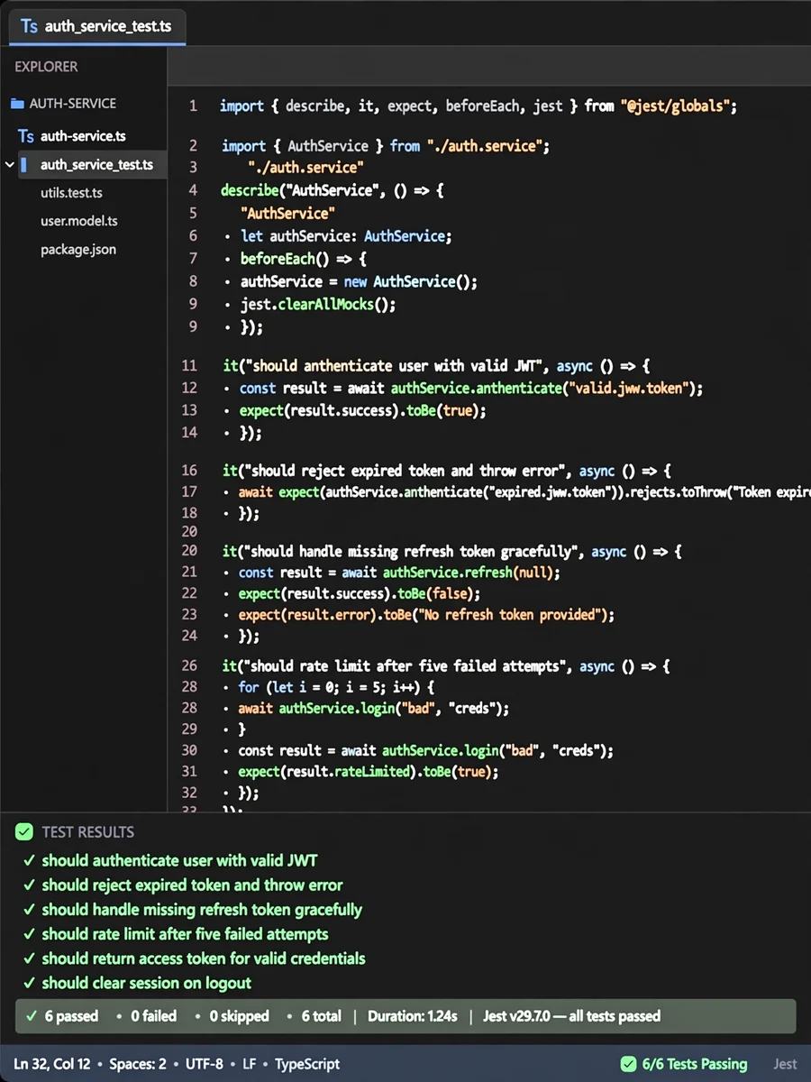Click the AUTH-SERVICE folder label
The width and height of the screenshot is (811, 1082).
click(72, 104)
